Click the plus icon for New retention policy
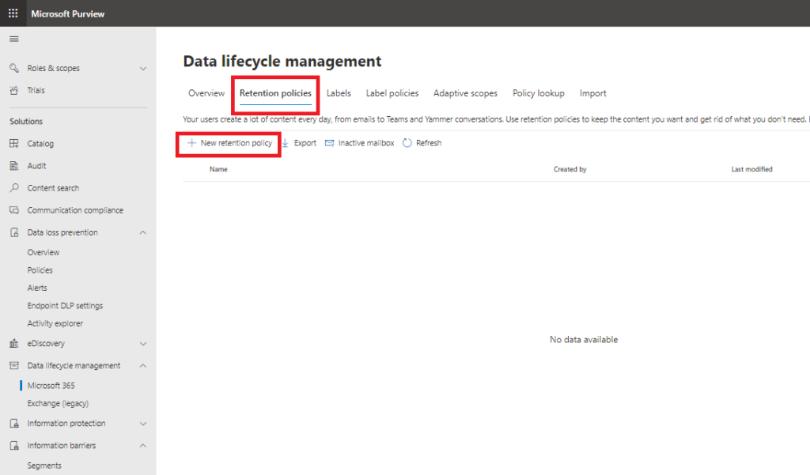Image resolution: width=810 pixels, height=475 pixels. (x=193, y=143)
